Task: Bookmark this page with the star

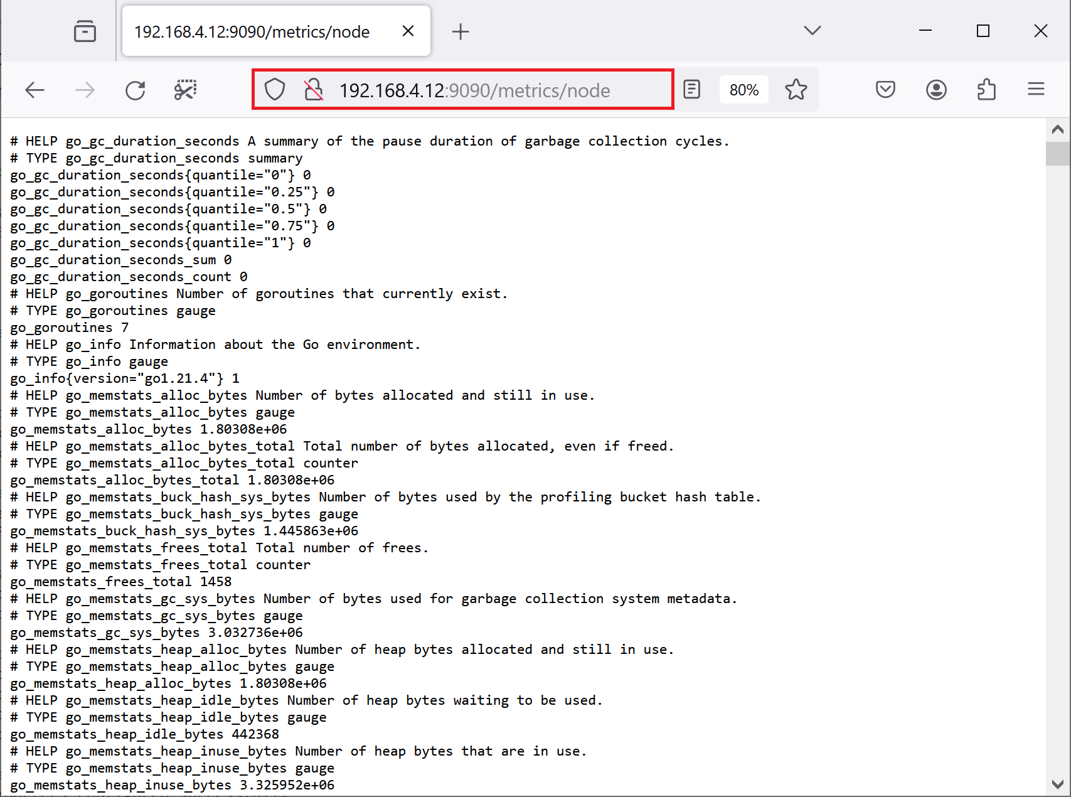Action: point(796,90)
